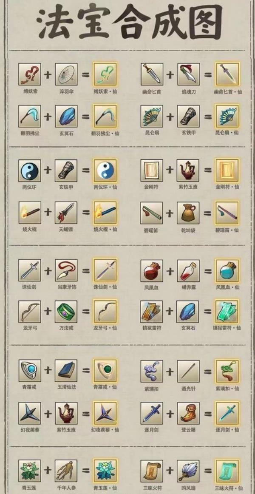Select the 天蝎镖 dart icon
The height and width of the screenshot is (494, 255).
pyautogui.click(x=66, y=213)
